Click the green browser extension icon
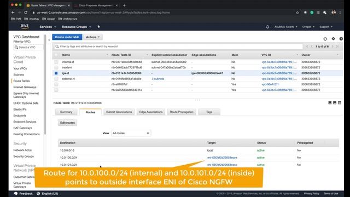 pos(312,13)
